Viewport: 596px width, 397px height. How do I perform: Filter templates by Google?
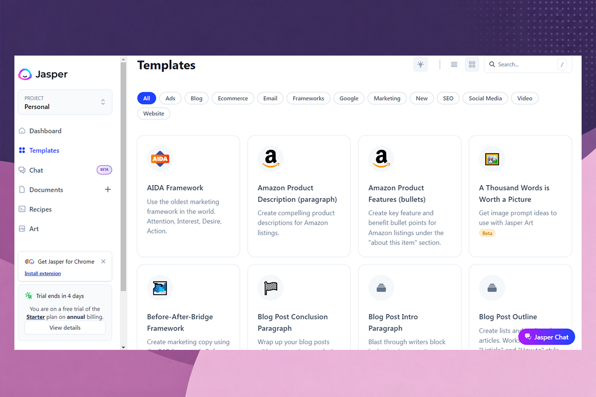click(349, 98)
